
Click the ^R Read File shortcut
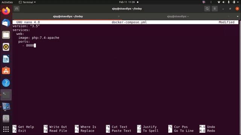pyautogui.click(x=55, y=131)
